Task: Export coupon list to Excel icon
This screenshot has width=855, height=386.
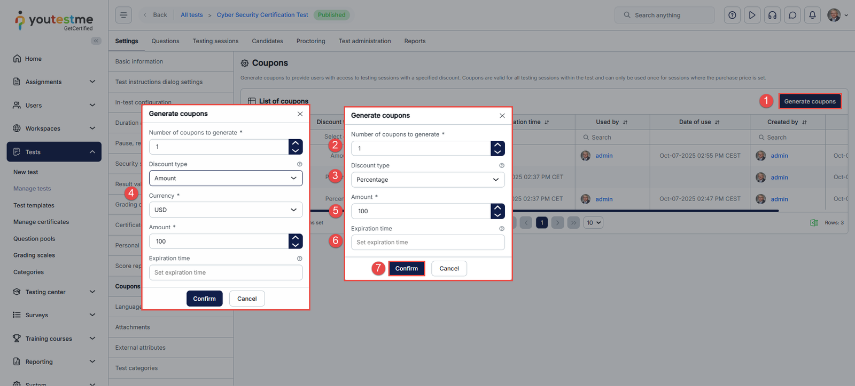Action: tap(814, 223)
